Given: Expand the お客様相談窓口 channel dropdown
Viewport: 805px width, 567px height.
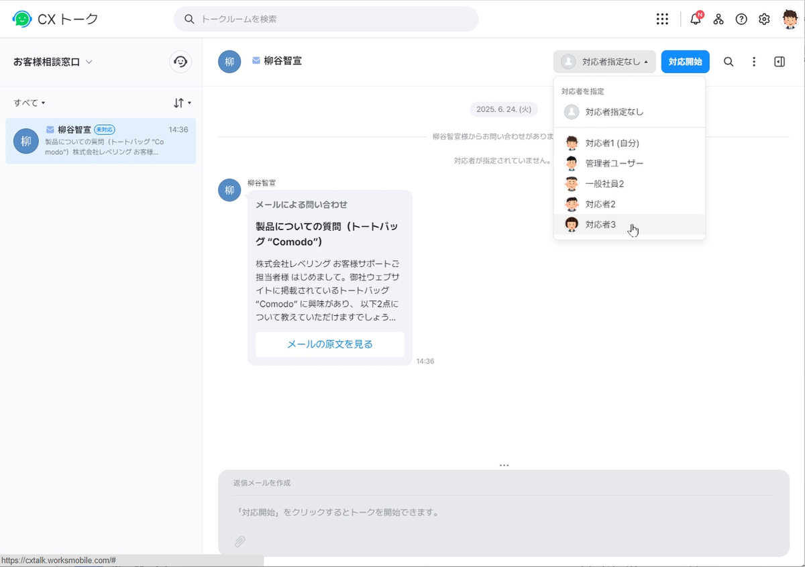Looking at the screenshot, I should pos(53,62).
